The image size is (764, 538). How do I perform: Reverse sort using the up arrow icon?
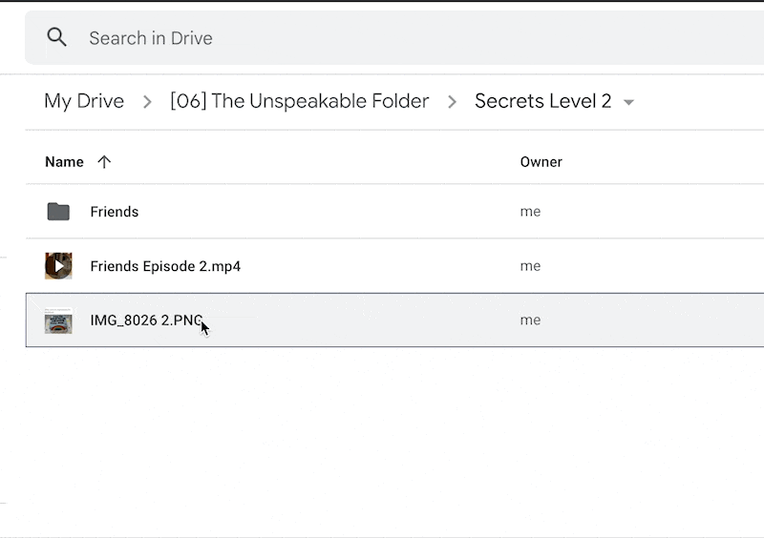(104, 162)
